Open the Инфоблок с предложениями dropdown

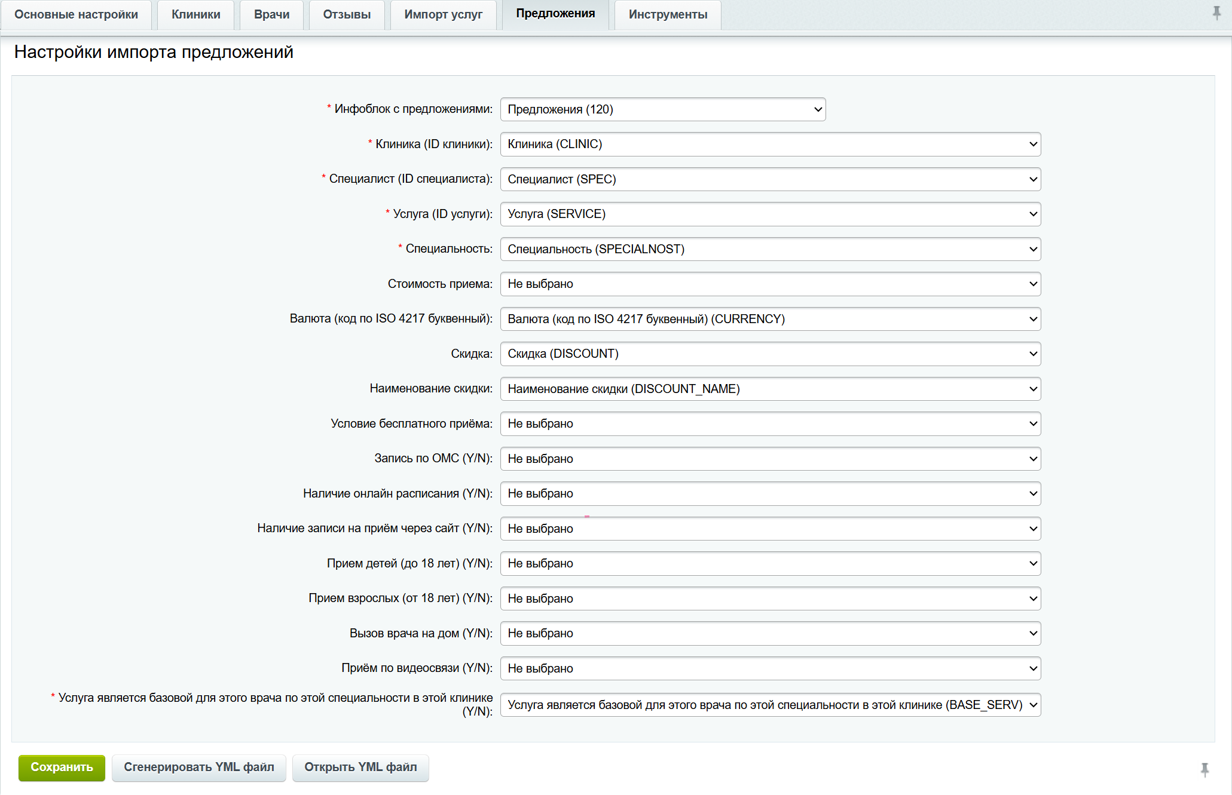pos(662,109)
